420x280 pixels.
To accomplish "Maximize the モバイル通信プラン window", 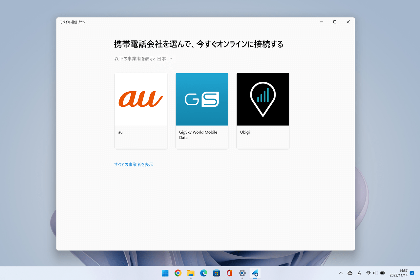I will 335,22.
